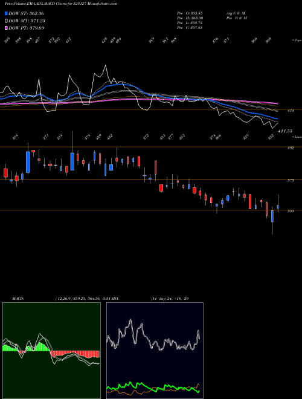Click the chart title mentioning MunafaSutra.com
302x399 pixels.
pyautogui.click(x=61, y=4)
